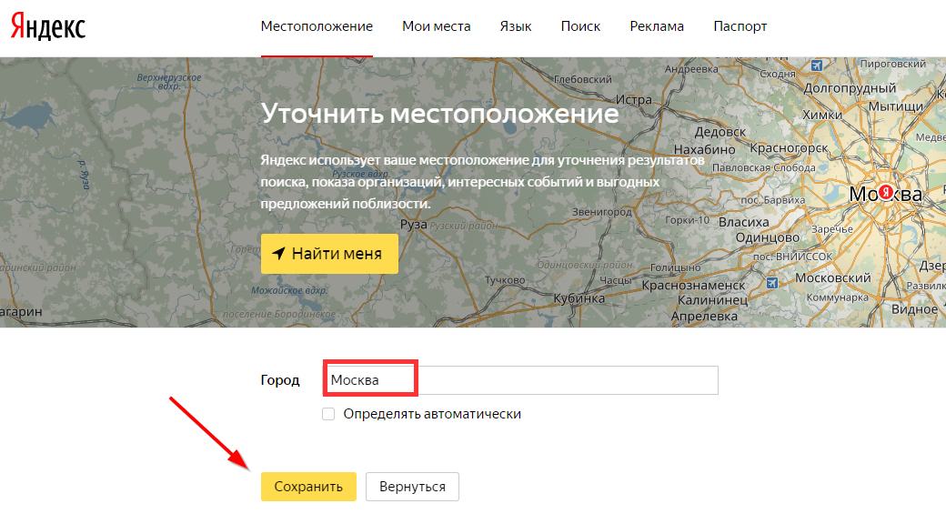Click the airport icon near Сходня
The image size is (946, 524).
816,65
